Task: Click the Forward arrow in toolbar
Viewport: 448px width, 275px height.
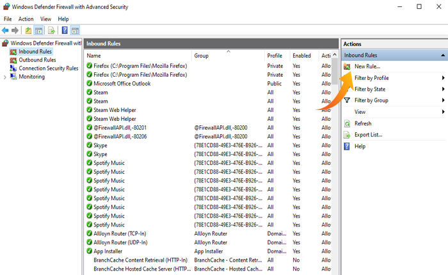Action: pyautogui.click(x=15, y=30)
